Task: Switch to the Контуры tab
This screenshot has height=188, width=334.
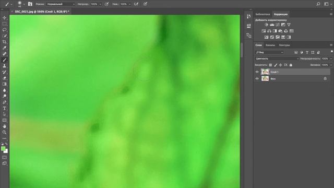Action: click(x=284, y=45)
